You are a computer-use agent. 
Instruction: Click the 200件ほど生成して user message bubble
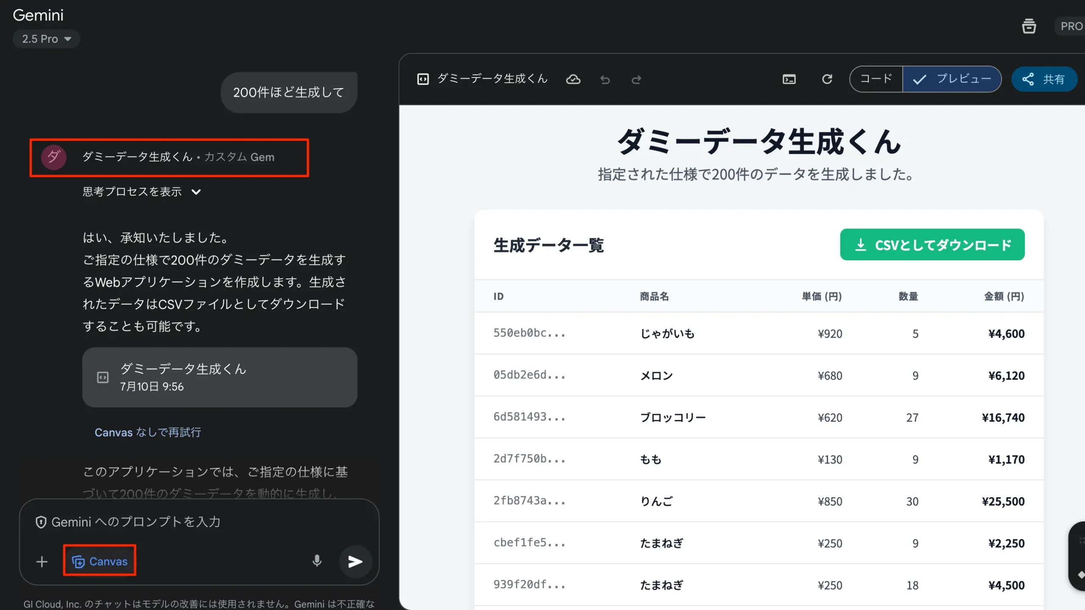point(289,92)
